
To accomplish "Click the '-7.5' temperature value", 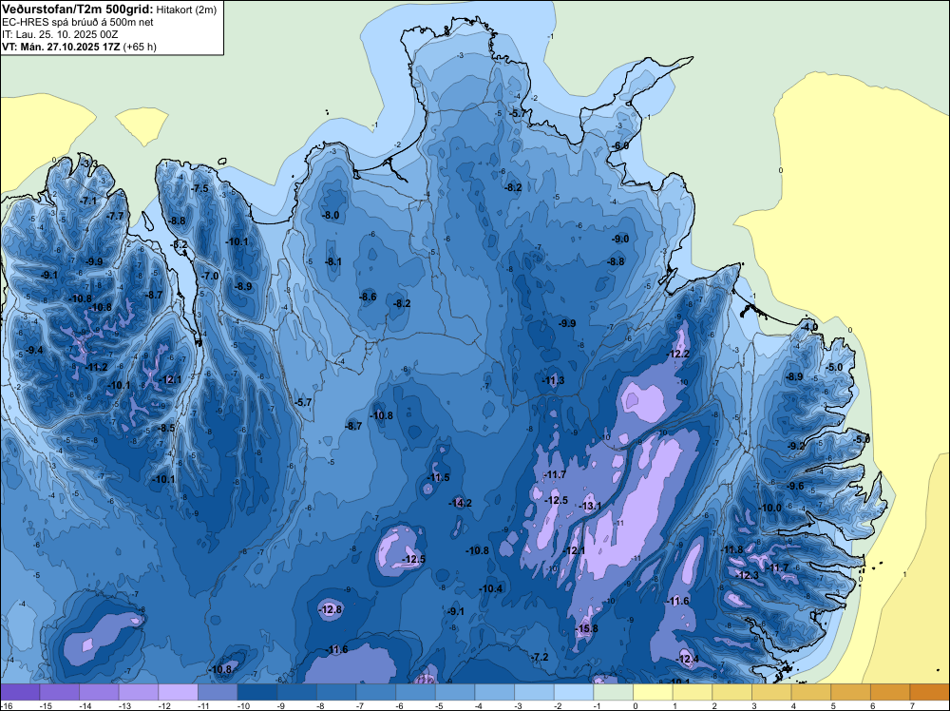I will 199,188.
